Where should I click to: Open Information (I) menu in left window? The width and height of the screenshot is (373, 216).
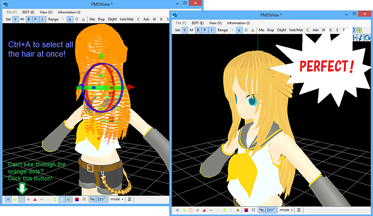(x=69, y=12)
